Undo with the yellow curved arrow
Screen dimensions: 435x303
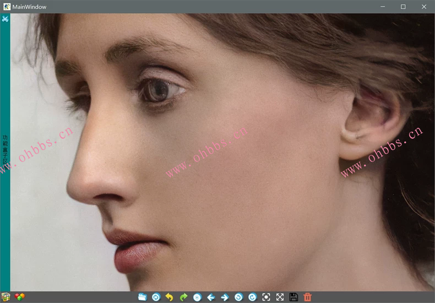170,297
